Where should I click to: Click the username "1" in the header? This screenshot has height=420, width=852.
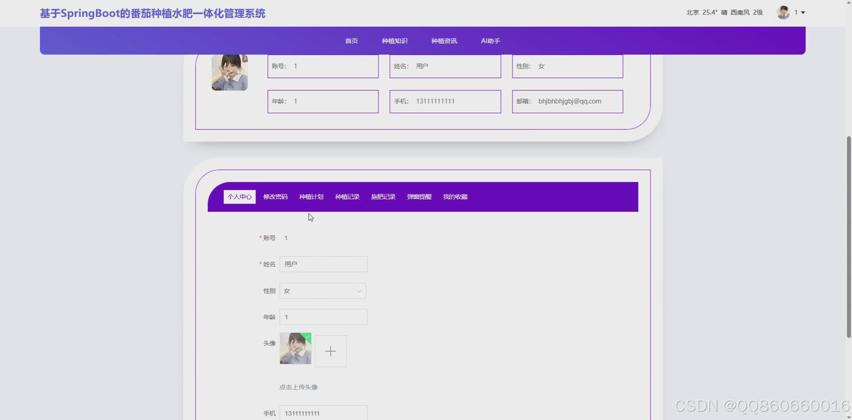pyautogui.click(x=796, y=12)
